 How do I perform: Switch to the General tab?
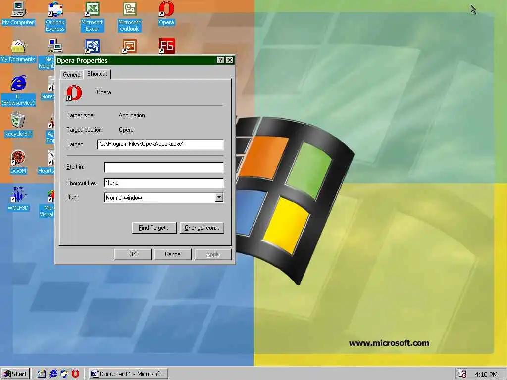tap(72, 75)
